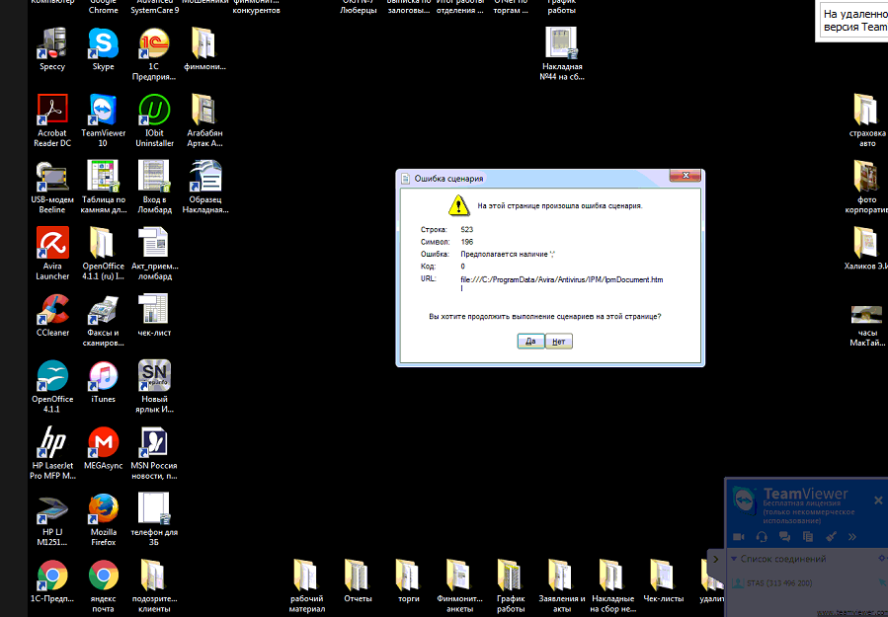Select Образец Накладная document shortcut

coord(205,188)
